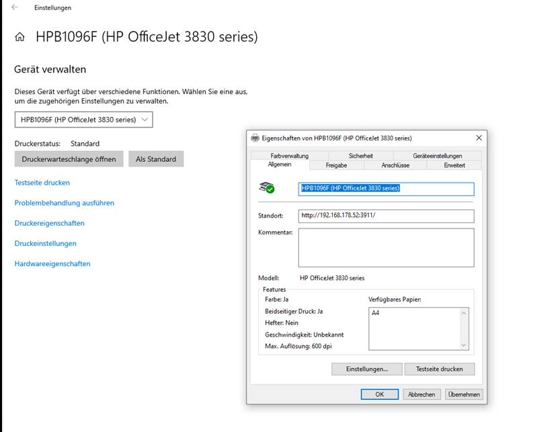Select the Allgemein tab
The image size is (554, 432).
coord(280,165)
